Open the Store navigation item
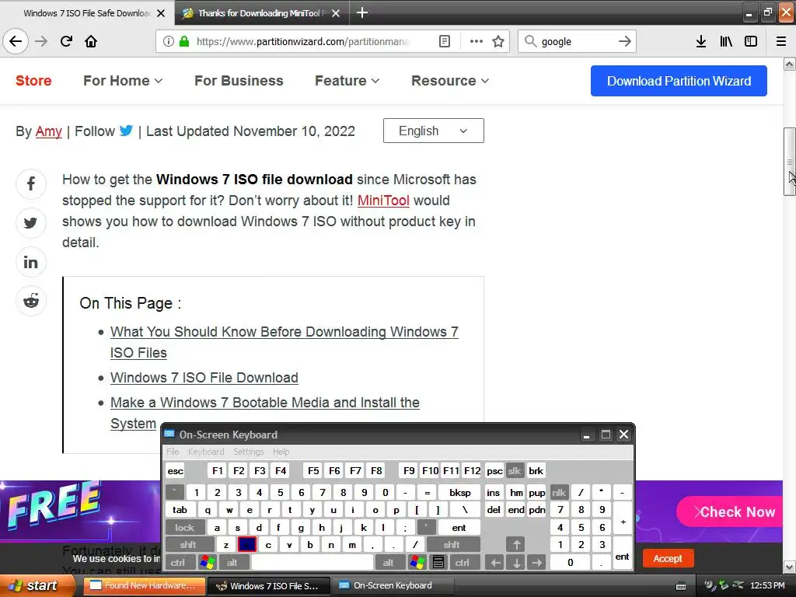796x597 pixels. 33,81
